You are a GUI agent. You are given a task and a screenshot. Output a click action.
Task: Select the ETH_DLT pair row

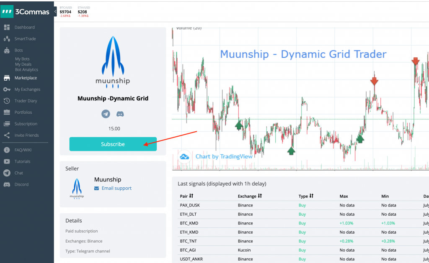click(x=303, y=214)
